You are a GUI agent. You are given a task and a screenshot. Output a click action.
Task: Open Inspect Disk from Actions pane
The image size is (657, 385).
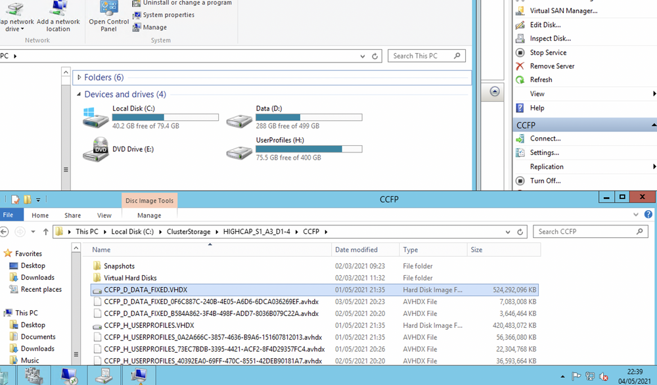pyautogui.click(x=550, y=39)
